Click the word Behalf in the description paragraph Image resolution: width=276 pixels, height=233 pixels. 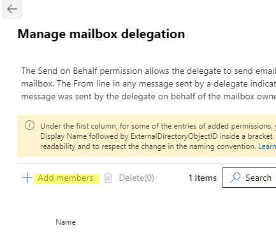85,71
